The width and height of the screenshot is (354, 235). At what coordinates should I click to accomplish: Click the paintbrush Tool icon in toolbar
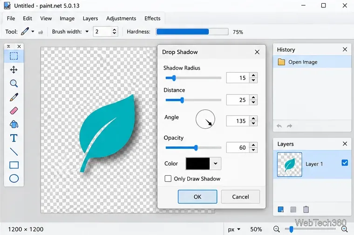25,31
